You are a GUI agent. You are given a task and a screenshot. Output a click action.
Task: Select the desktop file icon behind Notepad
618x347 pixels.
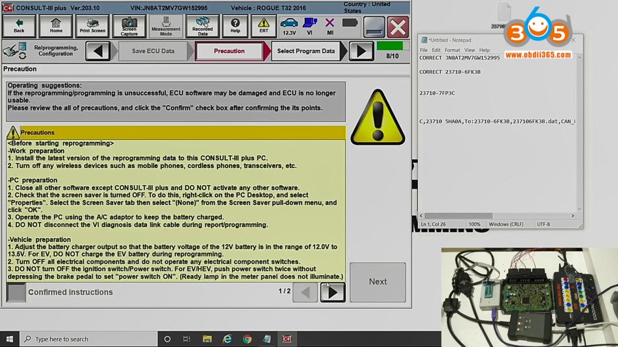click(x=504, y=16)
